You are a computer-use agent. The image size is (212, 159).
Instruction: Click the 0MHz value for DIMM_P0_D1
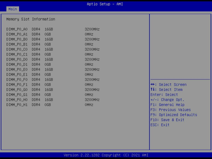point(89,64)
